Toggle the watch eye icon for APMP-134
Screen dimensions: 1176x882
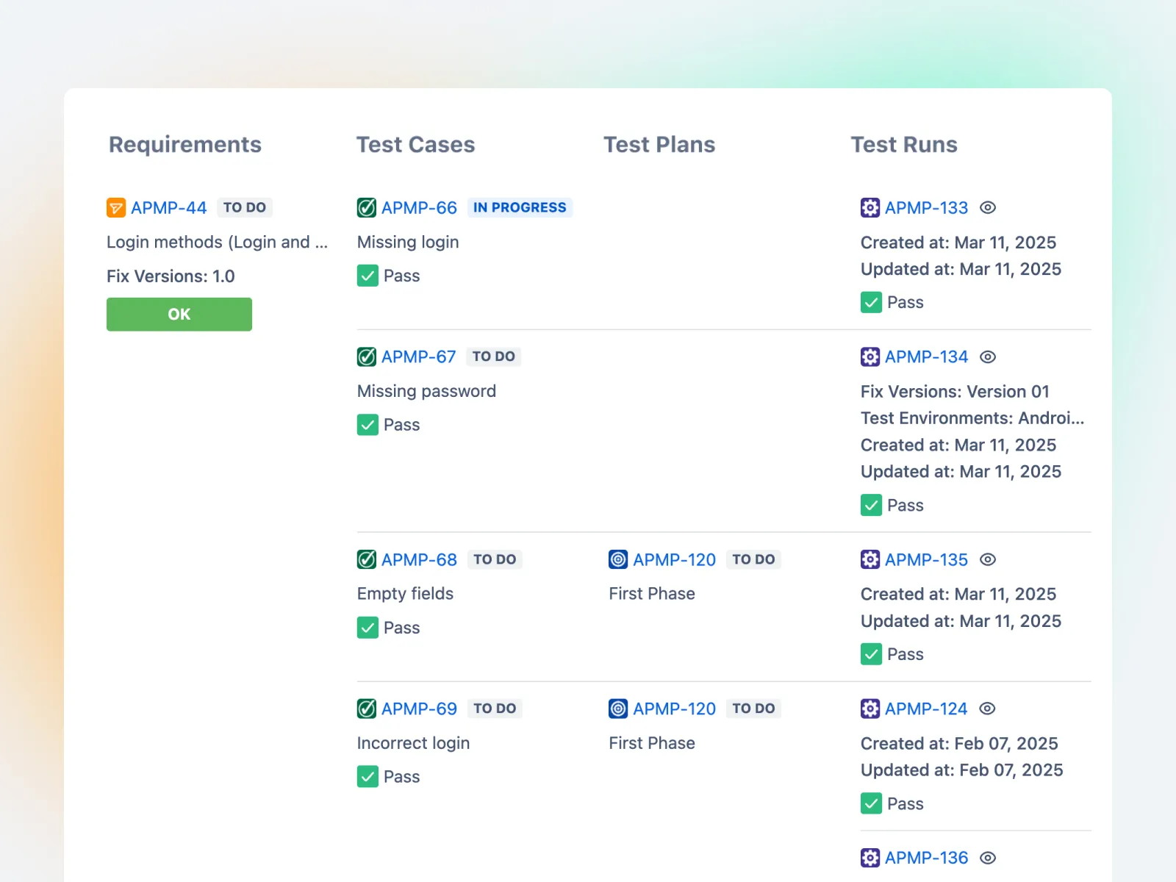coord(988,357)
